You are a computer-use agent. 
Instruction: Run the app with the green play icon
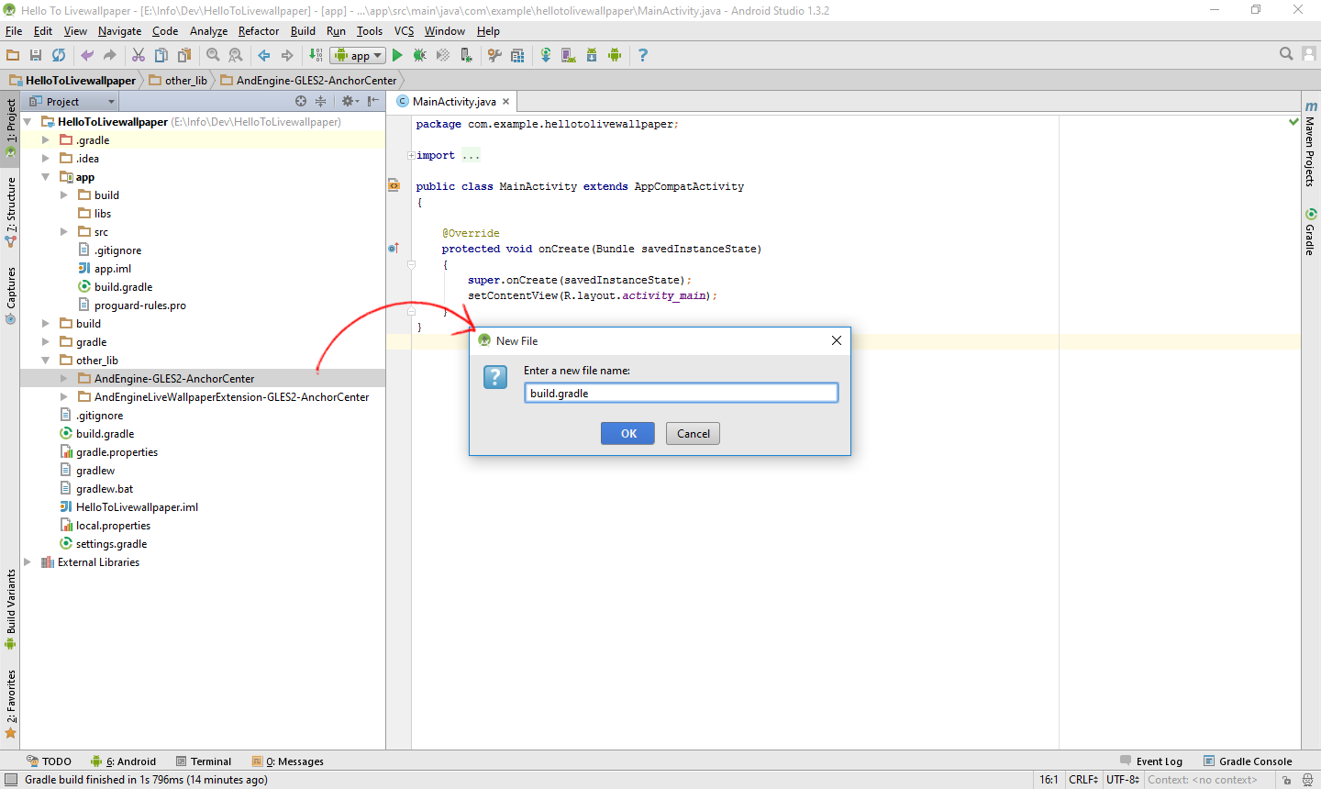(397, 55)
